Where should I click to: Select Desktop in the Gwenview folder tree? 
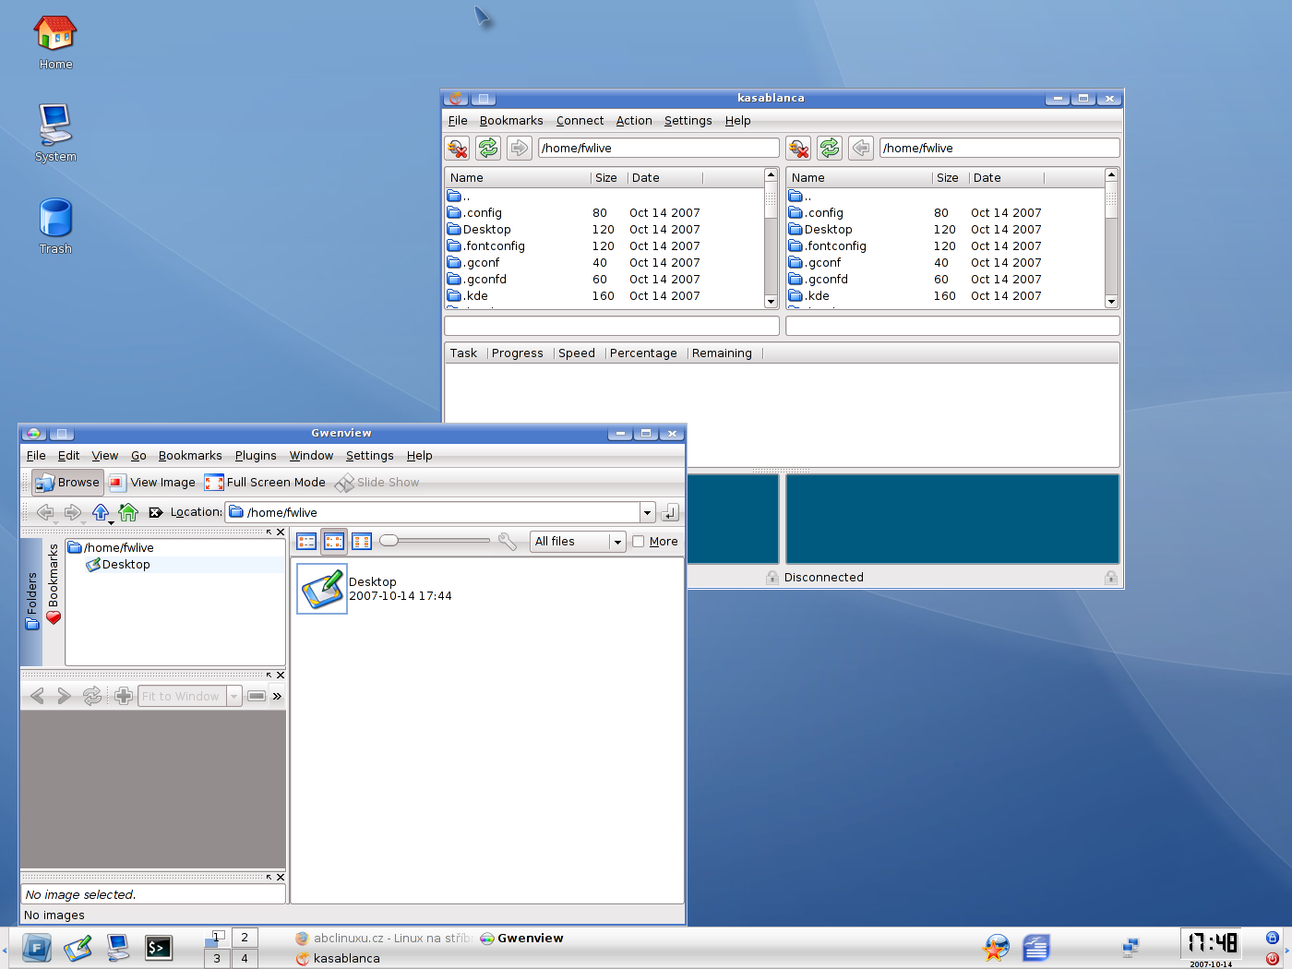click(x=118, y=565)
